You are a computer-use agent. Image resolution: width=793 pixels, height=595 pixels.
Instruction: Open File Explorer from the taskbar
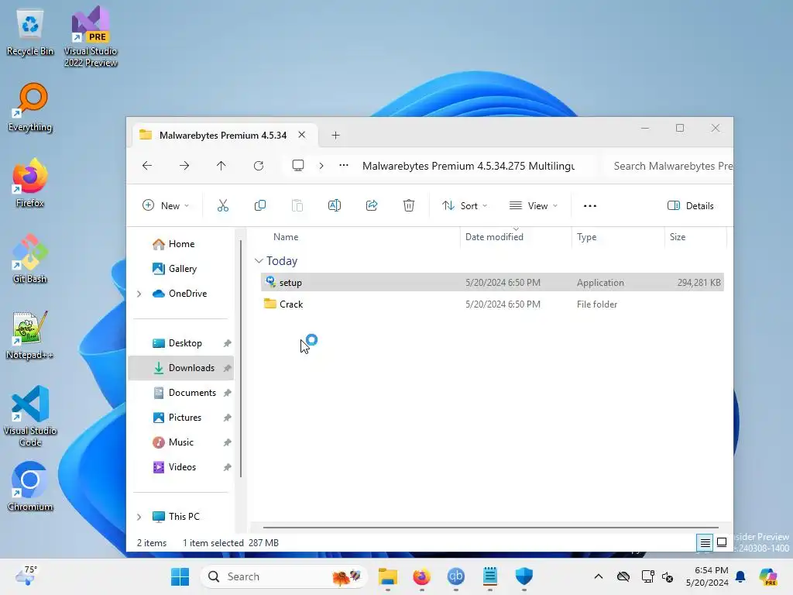click(388, 576)
